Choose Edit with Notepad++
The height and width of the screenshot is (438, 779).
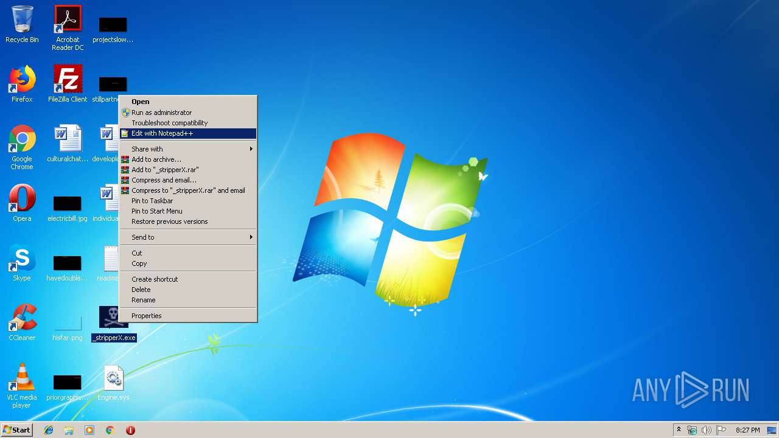point(187,133)
